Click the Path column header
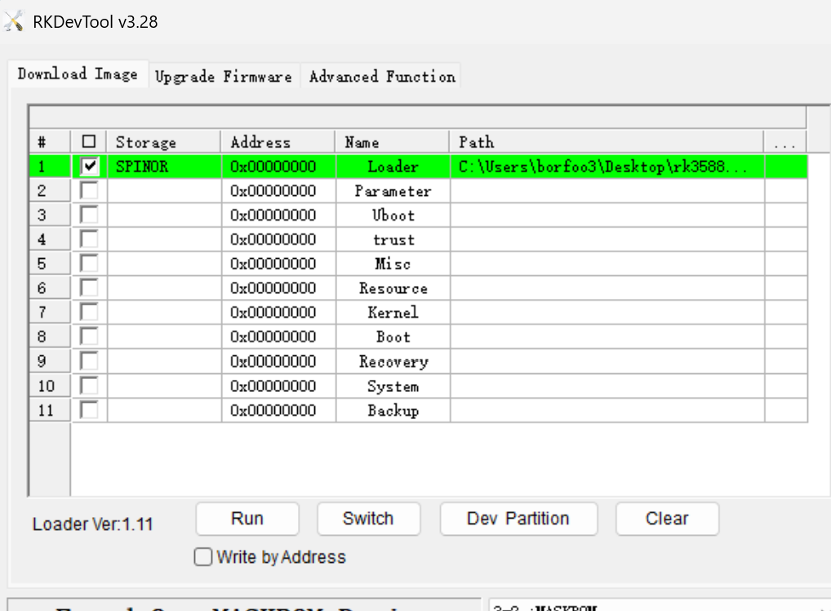Screen dimensions: 831x611 [607, 142]
